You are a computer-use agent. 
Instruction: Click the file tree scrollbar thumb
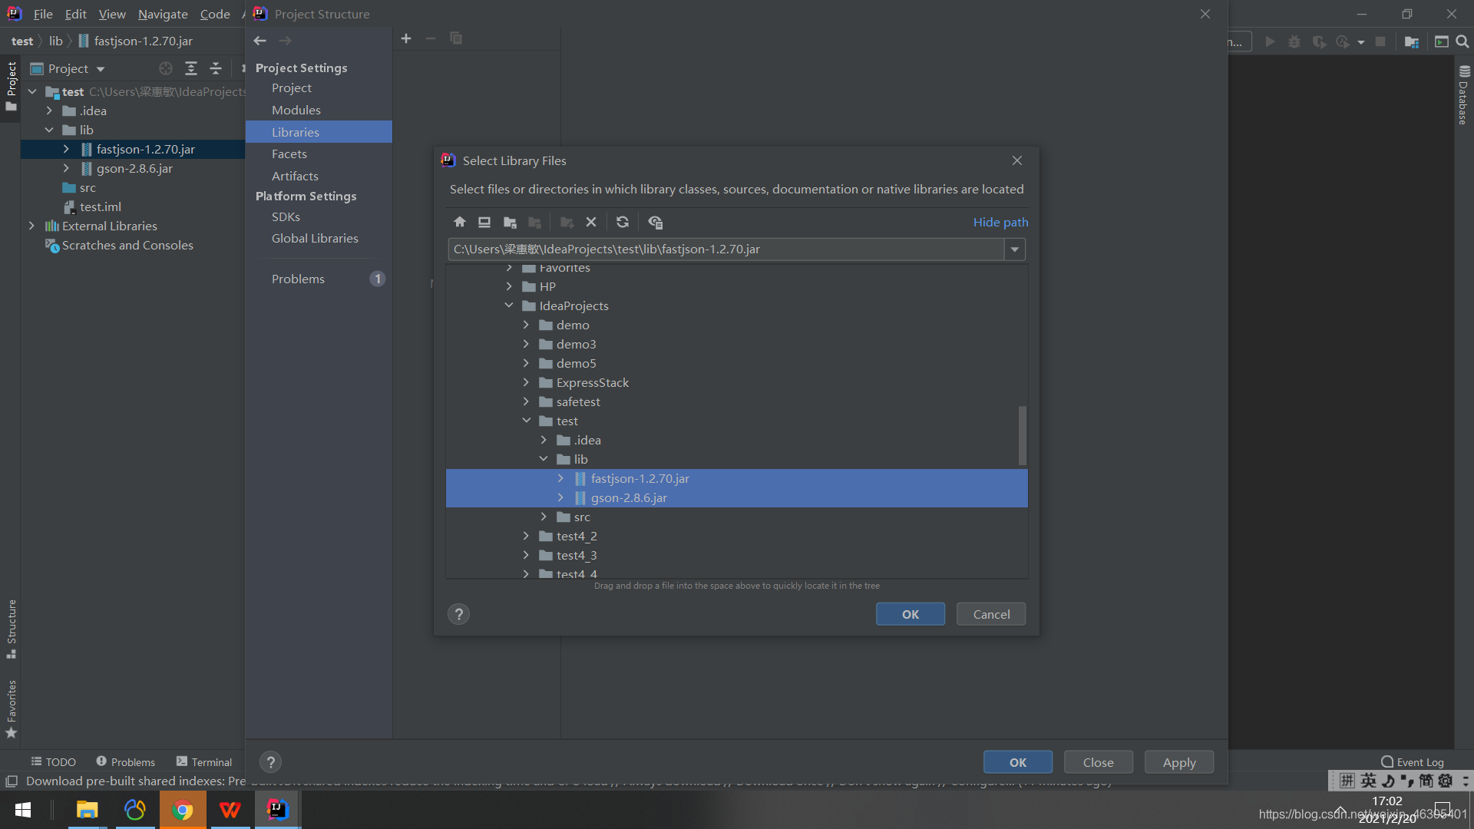[x=1022, y=435]
